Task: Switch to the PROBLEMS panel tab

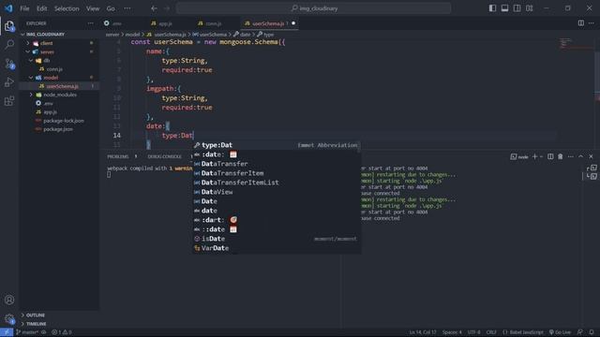Action: coord(118,156)
